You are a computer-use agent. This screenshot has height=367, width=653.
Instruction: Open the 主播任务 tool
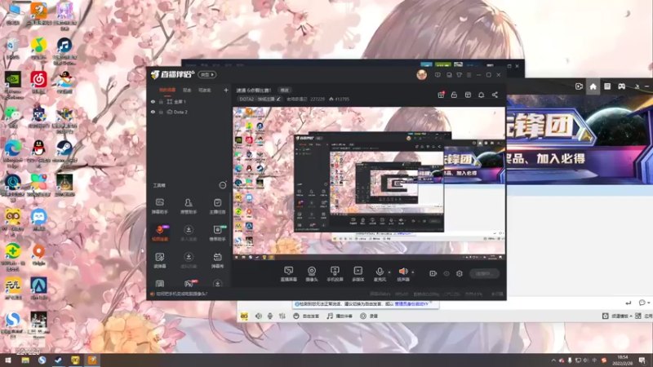click(217, 206)
